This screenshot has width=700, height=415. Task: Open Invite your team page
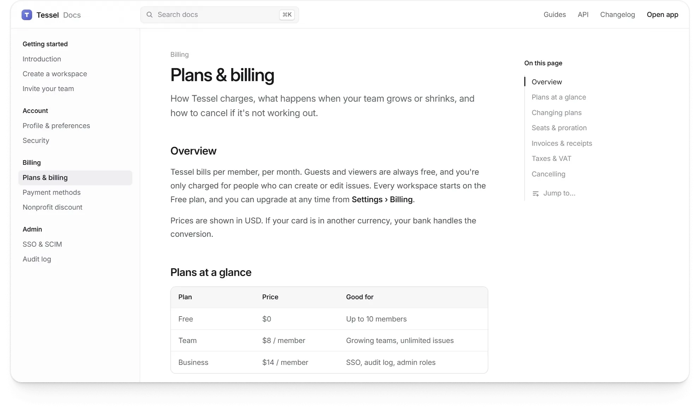click(x=48, y=89)
